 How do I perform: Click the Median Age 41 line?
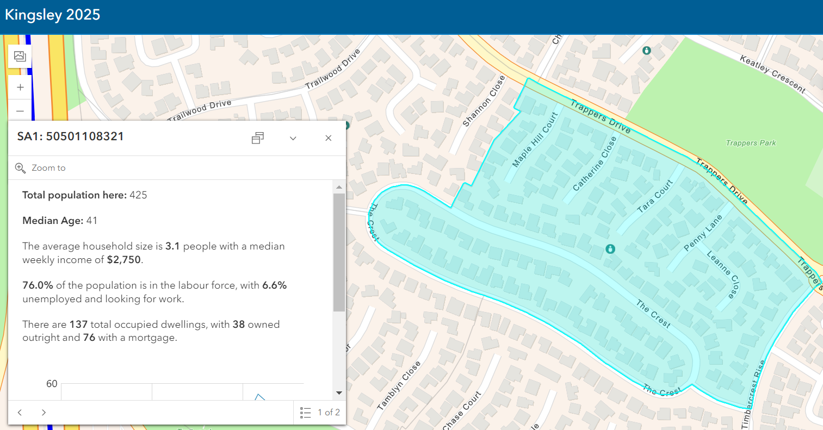click(60, 221)
